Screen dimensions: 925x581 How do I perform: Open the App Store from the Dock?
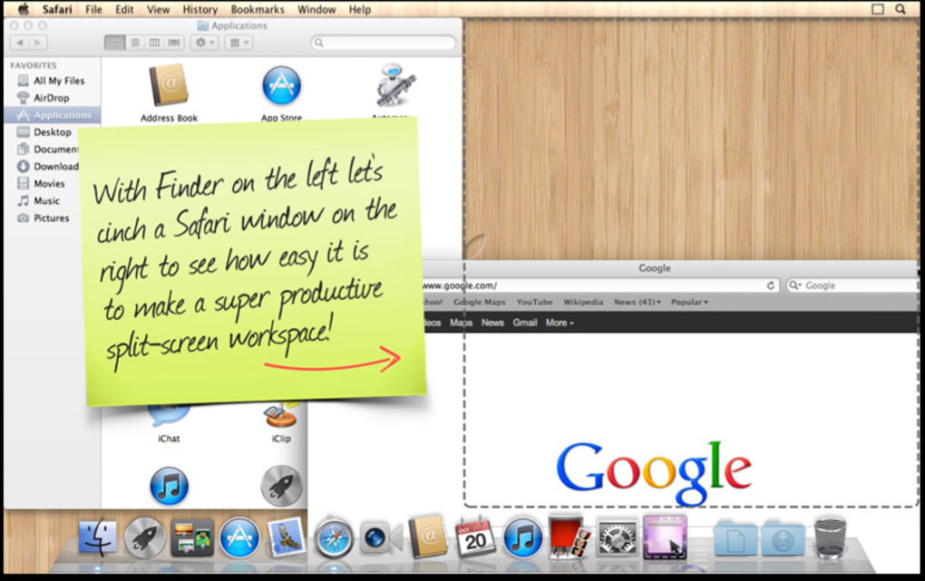pos(239,537)
